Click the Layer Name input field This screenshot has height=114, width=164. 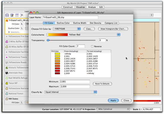70,17
